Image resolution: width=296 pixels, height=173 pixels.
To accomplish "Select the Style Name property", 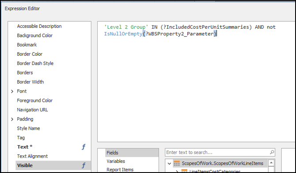I will [28, 128].
